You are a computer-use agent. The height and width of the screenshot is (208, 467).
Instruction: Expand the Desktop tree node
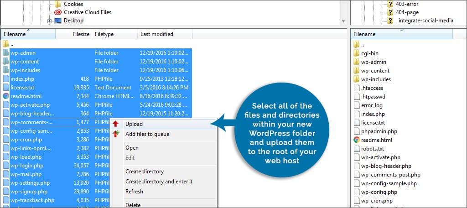49,21
